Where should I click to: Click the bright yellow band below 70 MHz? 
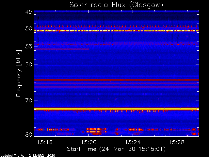pos(117,109)
